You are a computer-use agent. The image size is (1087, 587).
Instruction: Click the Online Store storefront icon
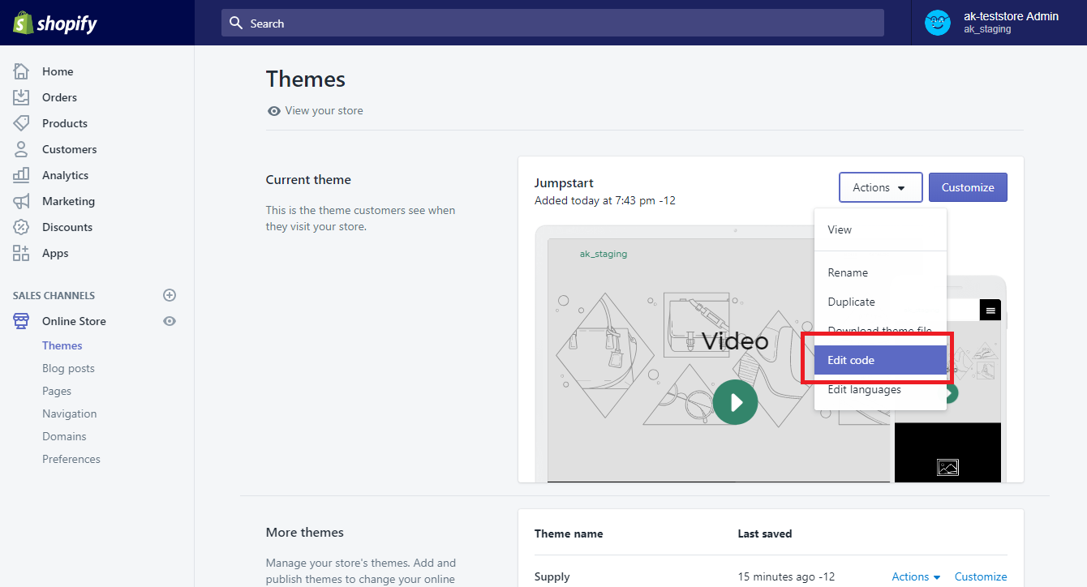click(21, 321)
